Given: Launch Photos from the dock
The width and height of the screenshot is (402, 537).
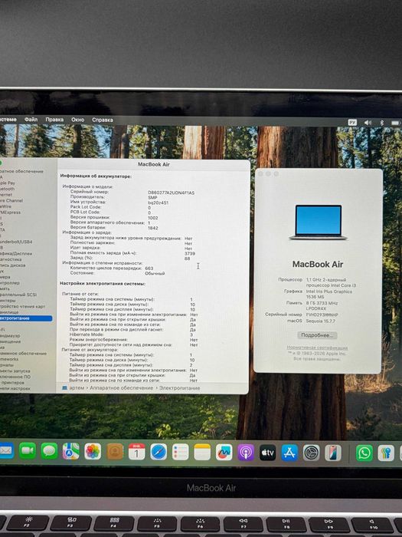Looking at the screenshot, I should click(x=93, y=452).
